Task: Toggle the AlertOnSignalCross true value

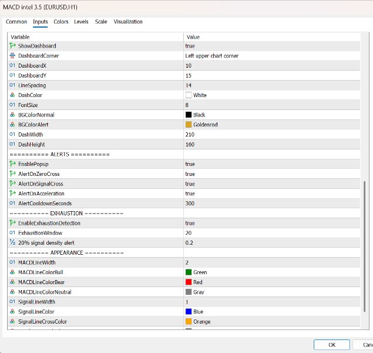Action: click(x=272, y=184)
